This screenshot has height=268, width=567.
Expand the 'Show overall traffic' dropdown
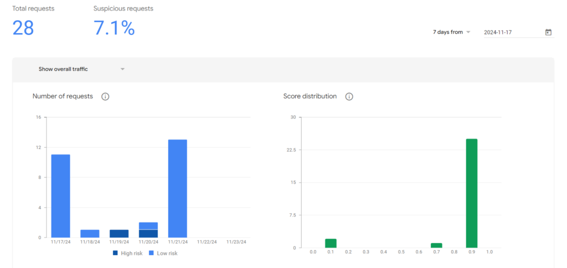[82, 69]
